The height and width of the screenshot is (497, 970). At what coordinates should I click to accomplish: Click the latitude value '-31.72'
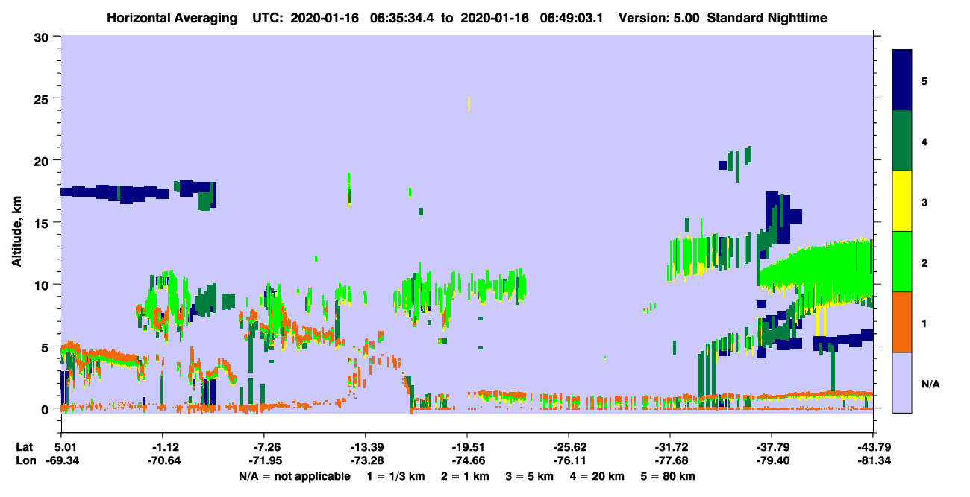coord(670,447)
